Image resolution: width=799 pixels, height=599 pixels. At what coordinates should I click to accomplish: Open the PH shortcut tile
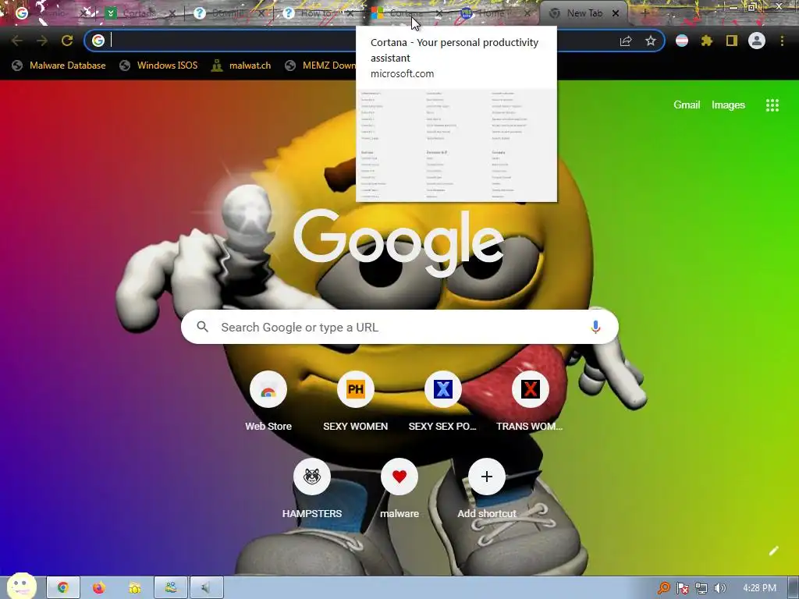point(356,390)
